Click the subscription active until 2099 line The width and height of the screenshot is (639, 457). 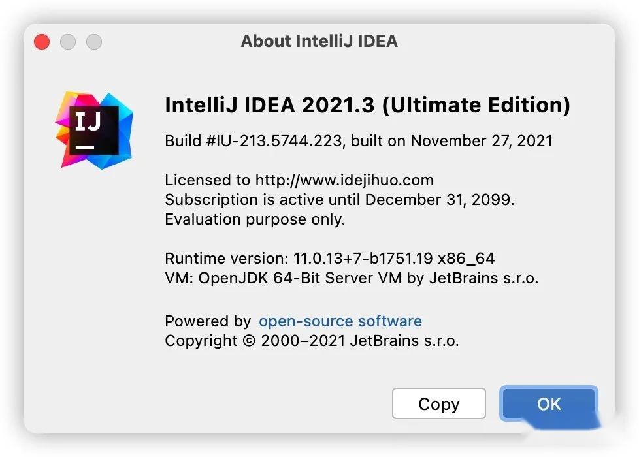[x=339, y=200]
